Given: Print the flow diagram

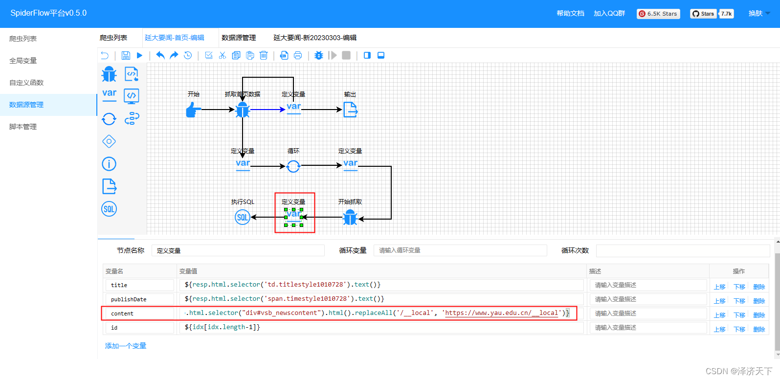Looking at the screenshot, I should point(298,55).
